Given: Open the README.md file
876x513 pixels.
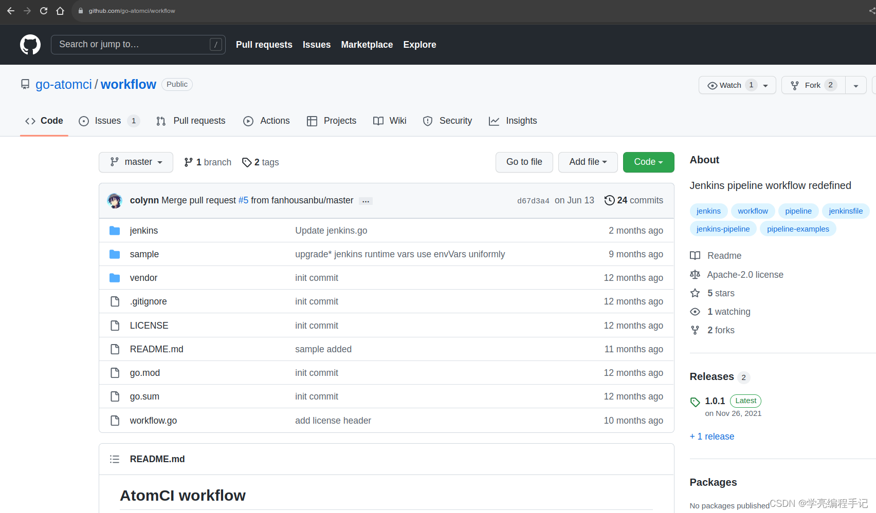Looking at the screenshot, I should 157,349.
